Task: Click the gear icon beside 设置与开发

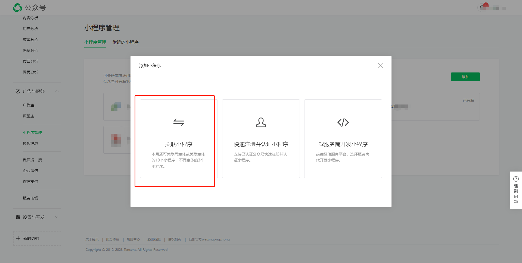Action: 18,217
